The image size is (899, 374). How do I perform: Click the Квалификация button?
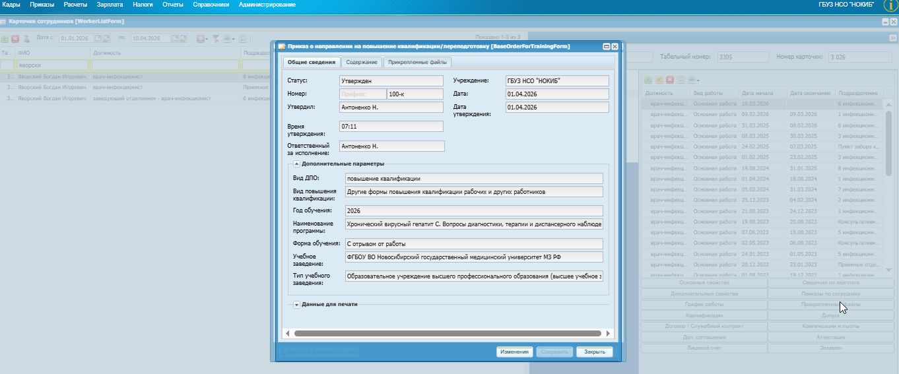point(704,315)
